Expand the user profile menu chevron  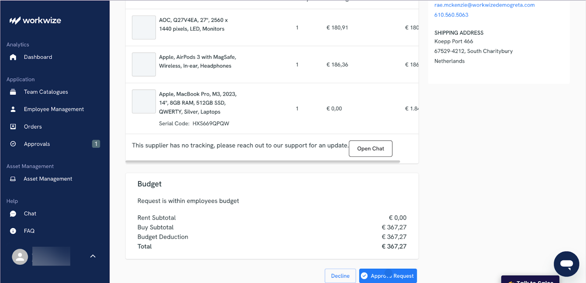click(93, 256)
